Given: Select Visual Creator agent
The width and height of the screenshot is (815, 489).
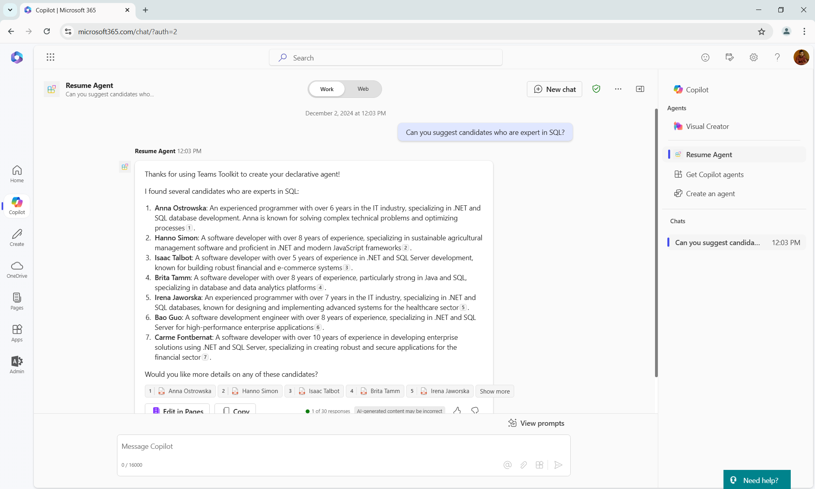Looking at the screenshot, I should (707, 127).
